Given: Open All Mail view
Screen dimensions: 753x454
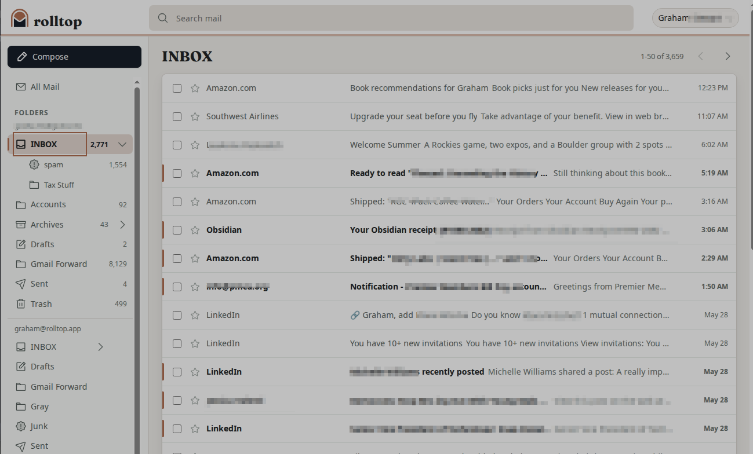Looking at the screenshot, I should 70,87.
